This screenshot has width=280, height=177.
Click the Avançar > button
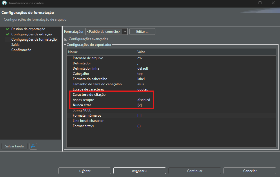(139, 171)
